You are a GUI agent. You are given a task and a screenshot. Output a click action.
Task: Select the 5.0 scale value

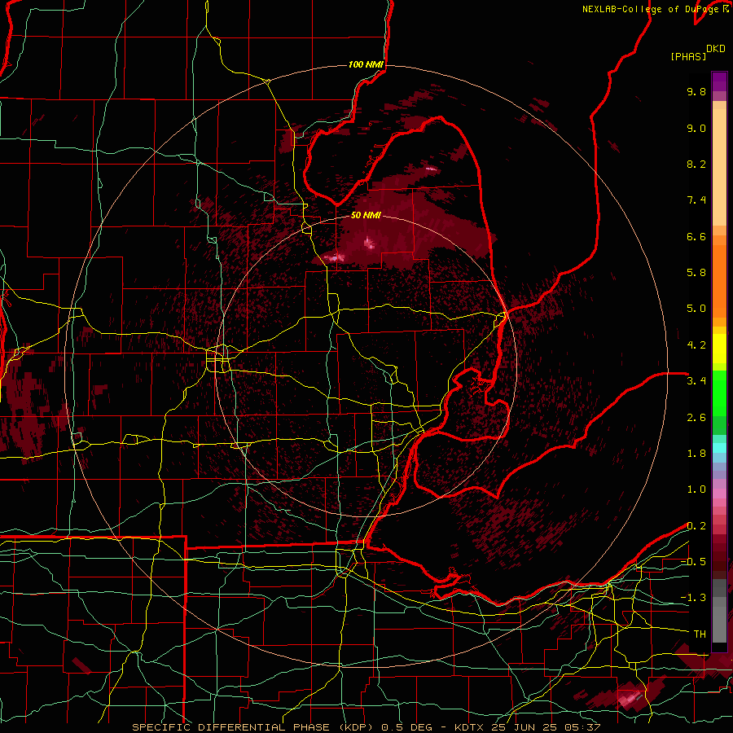[x=696, y=309]
